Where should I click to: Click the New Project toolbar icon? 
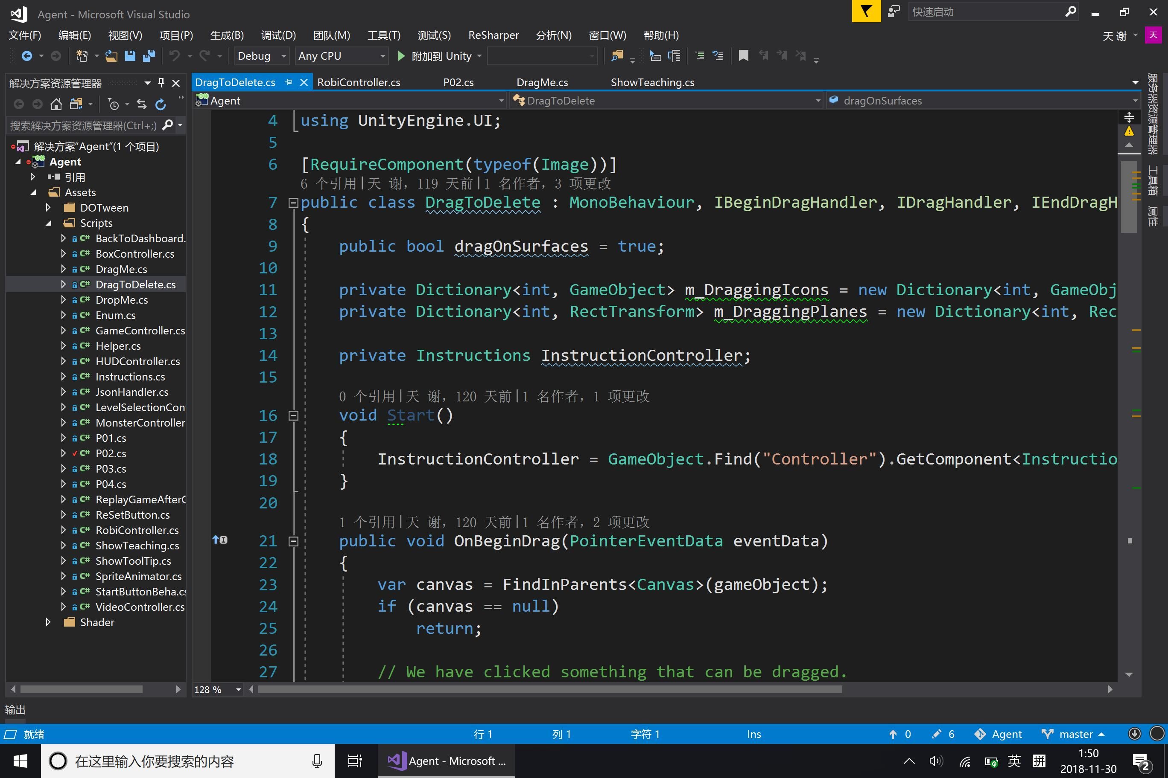[82, 56]
